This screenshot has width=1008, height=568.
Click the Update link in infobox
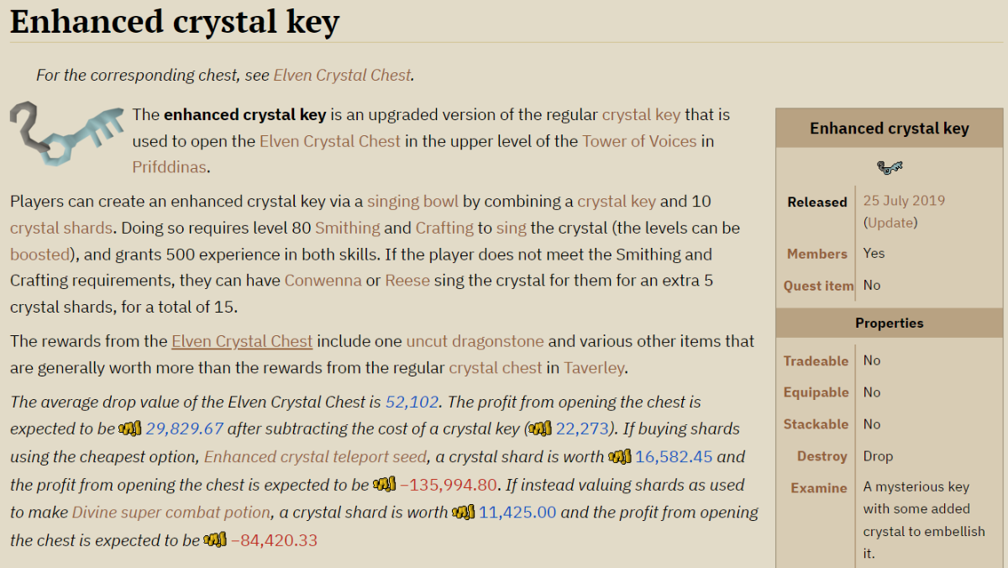tap(890, 223)
